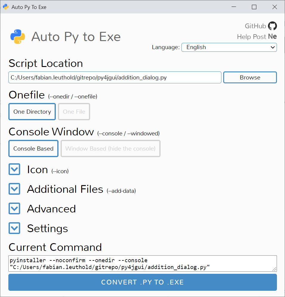Expand the Advanced section chevron
Screen dimensions: 285x297
pyautogui.click(x=14, y=209)
